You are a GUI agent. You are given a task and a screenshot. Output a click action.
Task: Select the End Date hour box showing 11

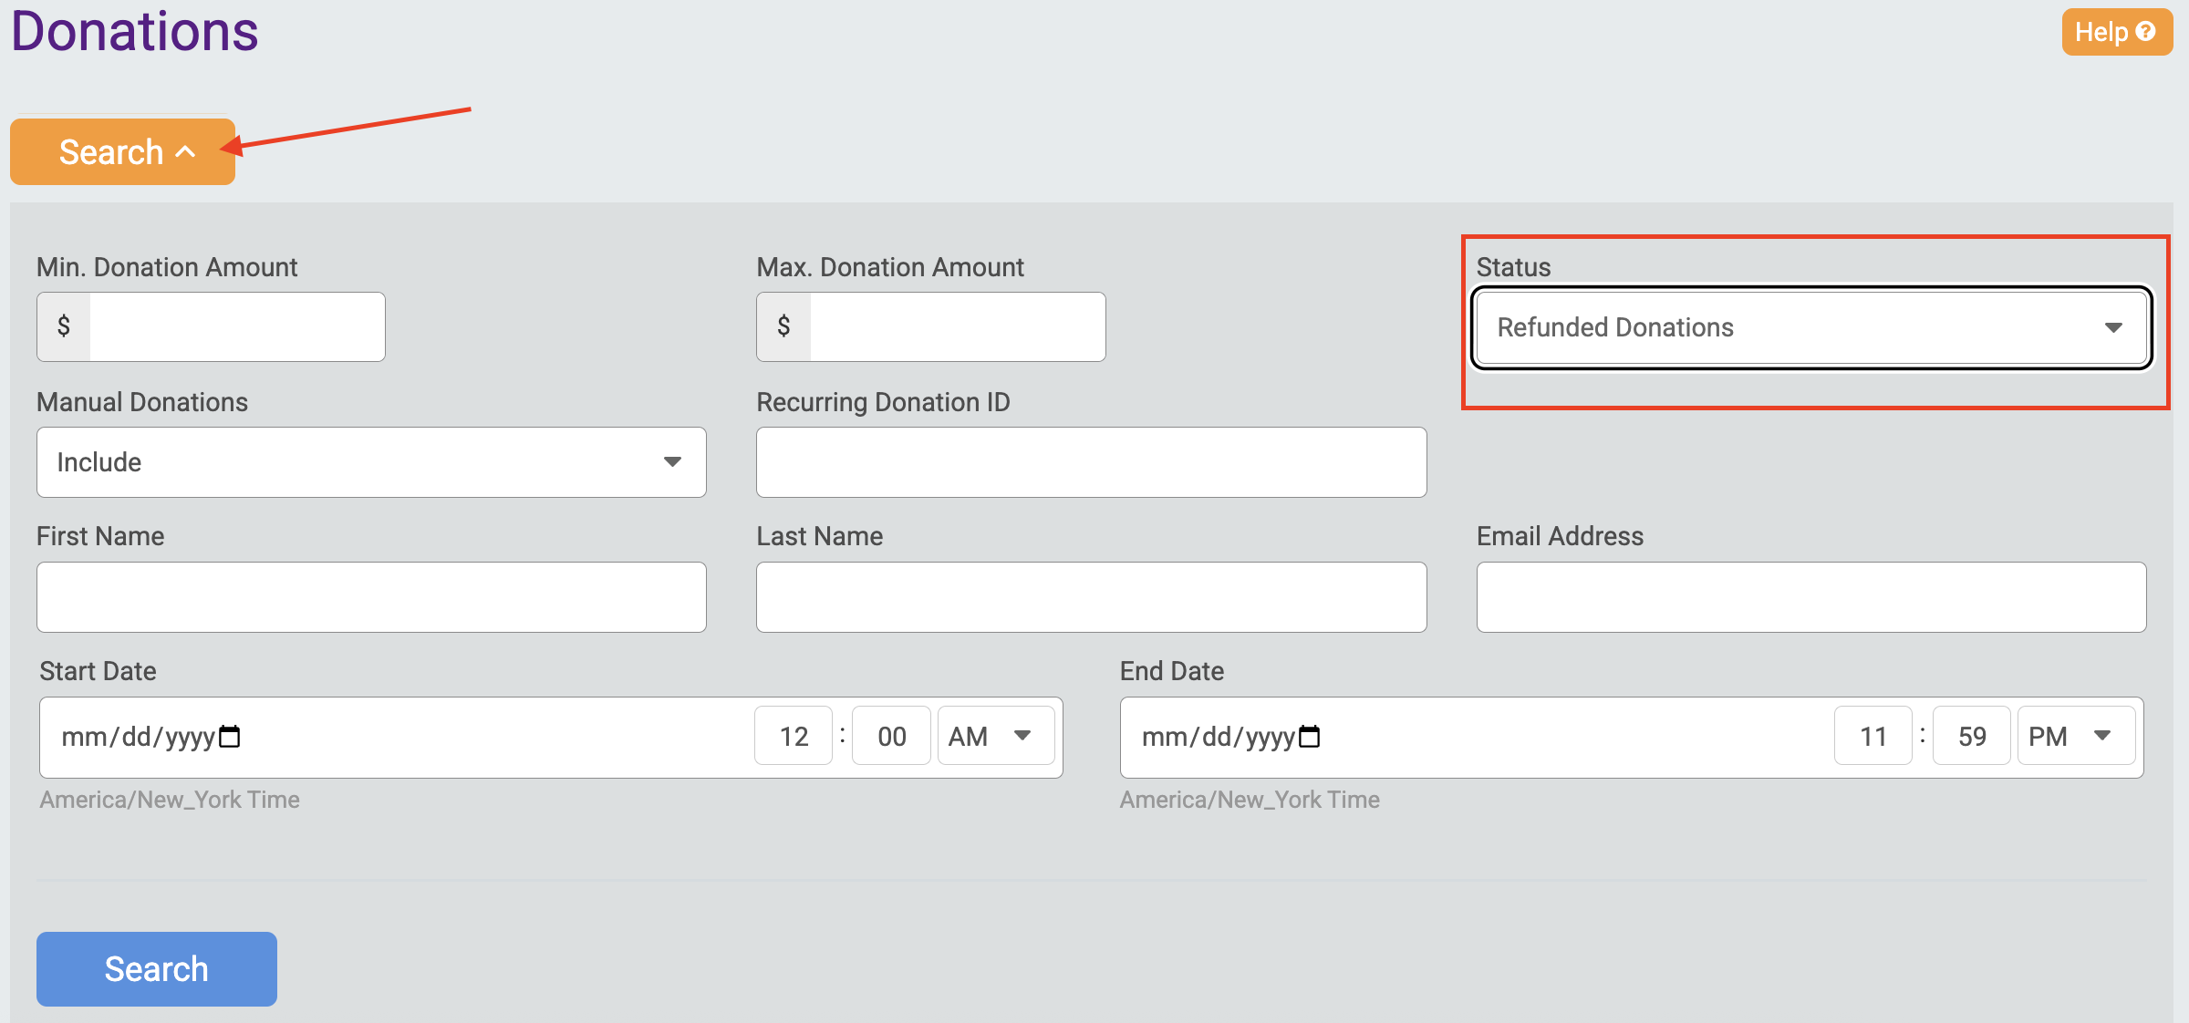[1873, 736]
